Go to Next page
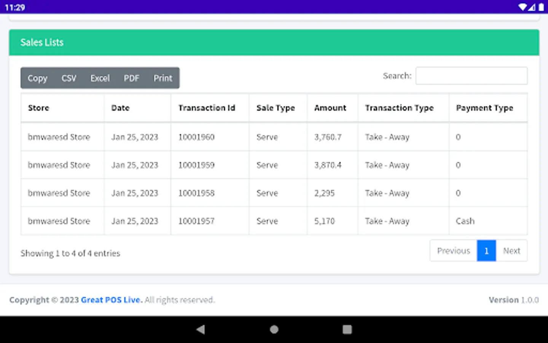 pyautogui.click(x=511, y=251)
